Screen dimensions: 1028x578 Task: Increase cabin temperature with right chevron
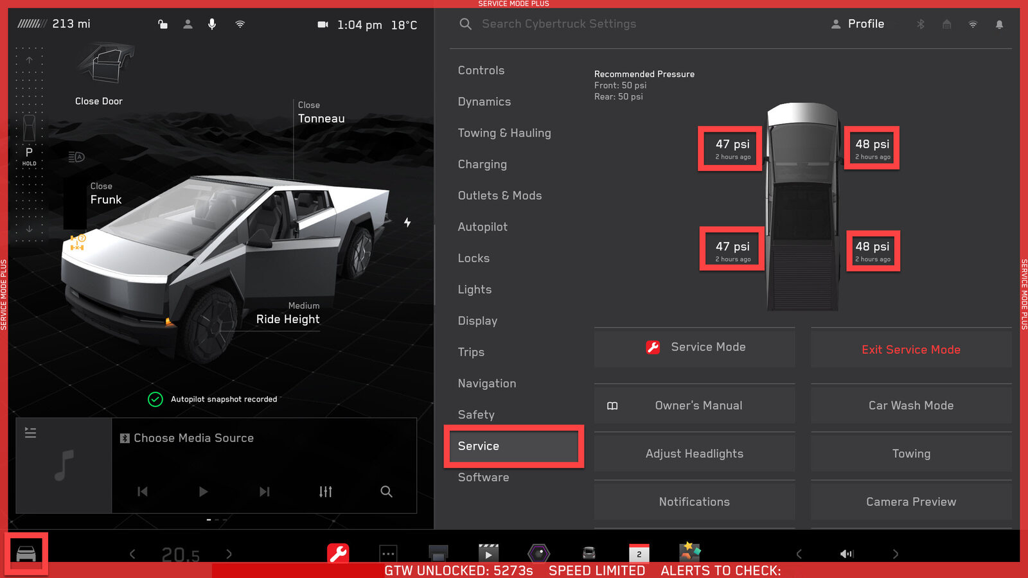point(229,554)
